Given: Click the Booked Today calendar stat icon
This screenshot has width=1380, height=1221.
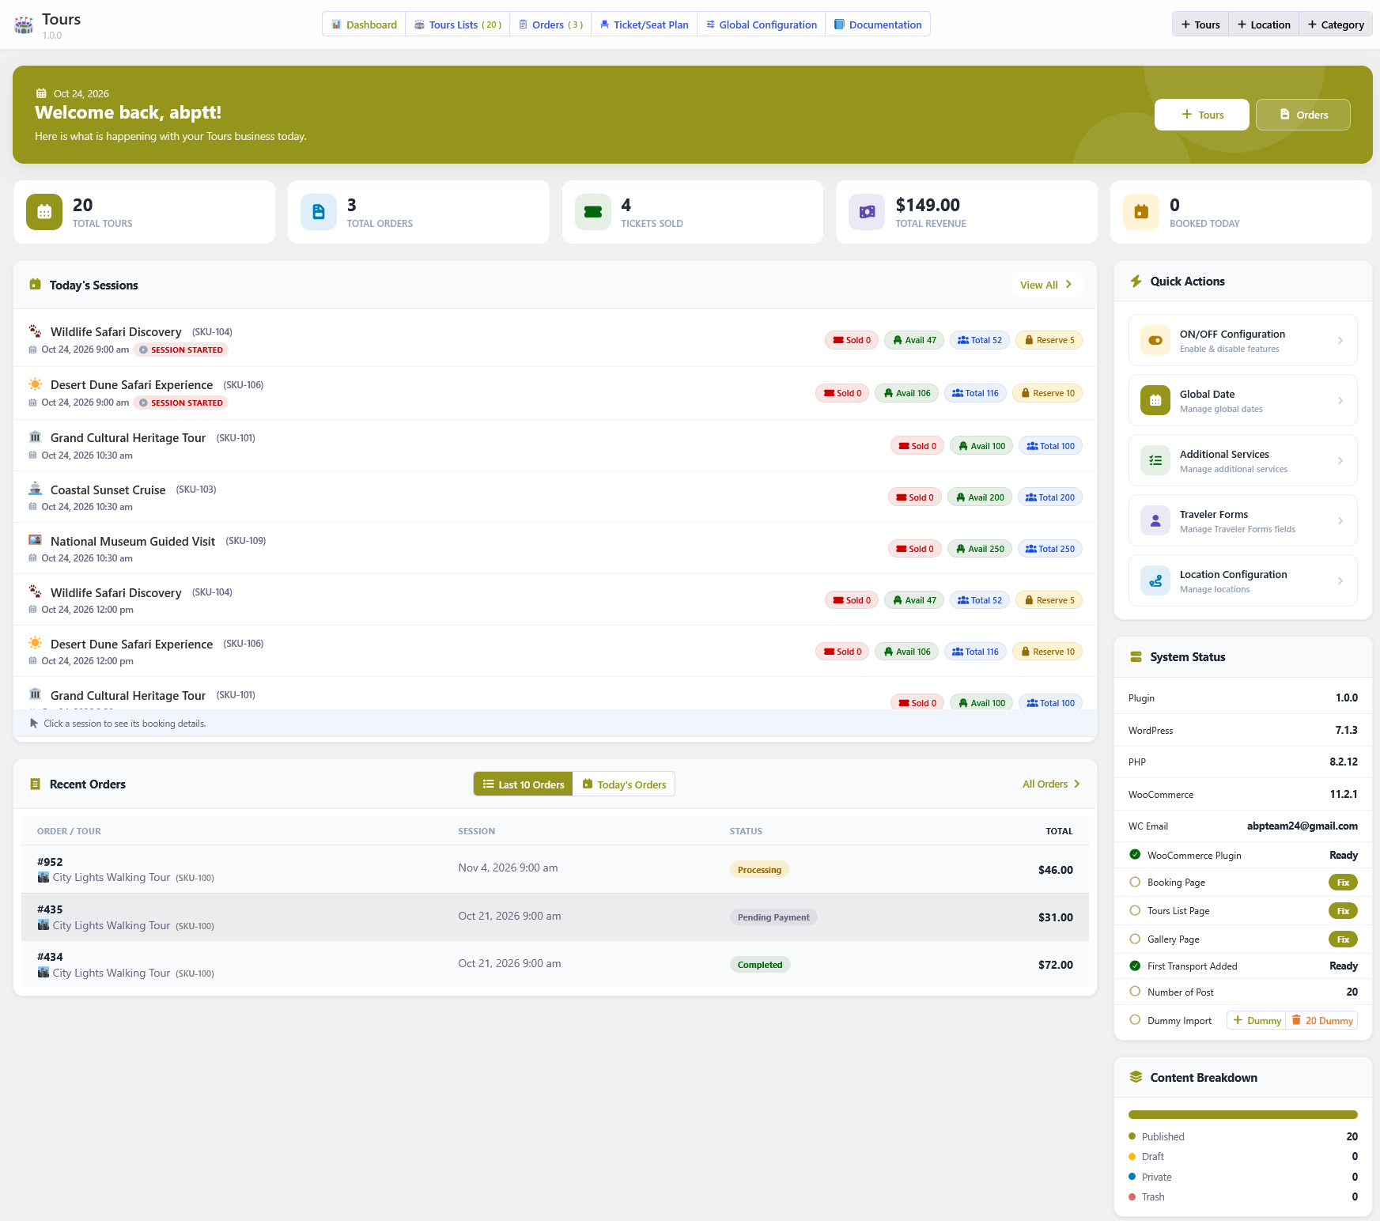Looking at the screenshot, I should click(1141, 212).
